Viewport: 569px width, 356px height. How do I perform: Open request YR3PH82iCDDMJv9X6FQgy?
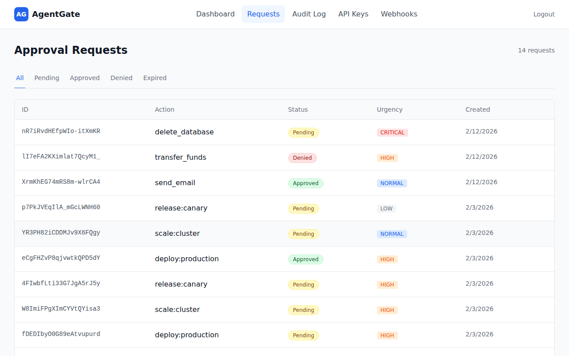pyautogui.click(x=61, y=233)
